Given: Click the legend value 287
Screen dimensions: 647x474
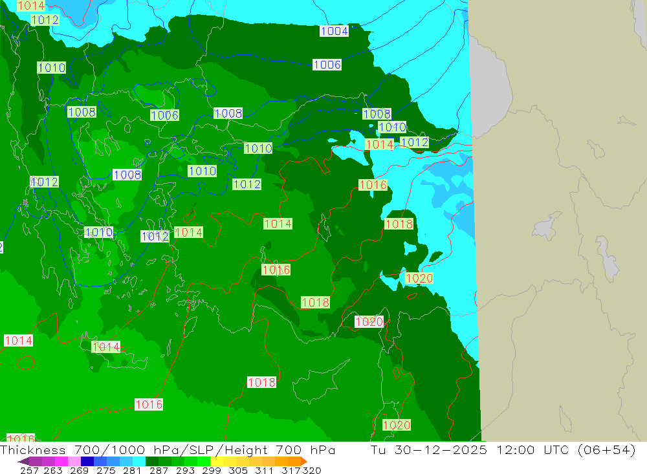Looking at the screenshot, I should tap(159, 470).
